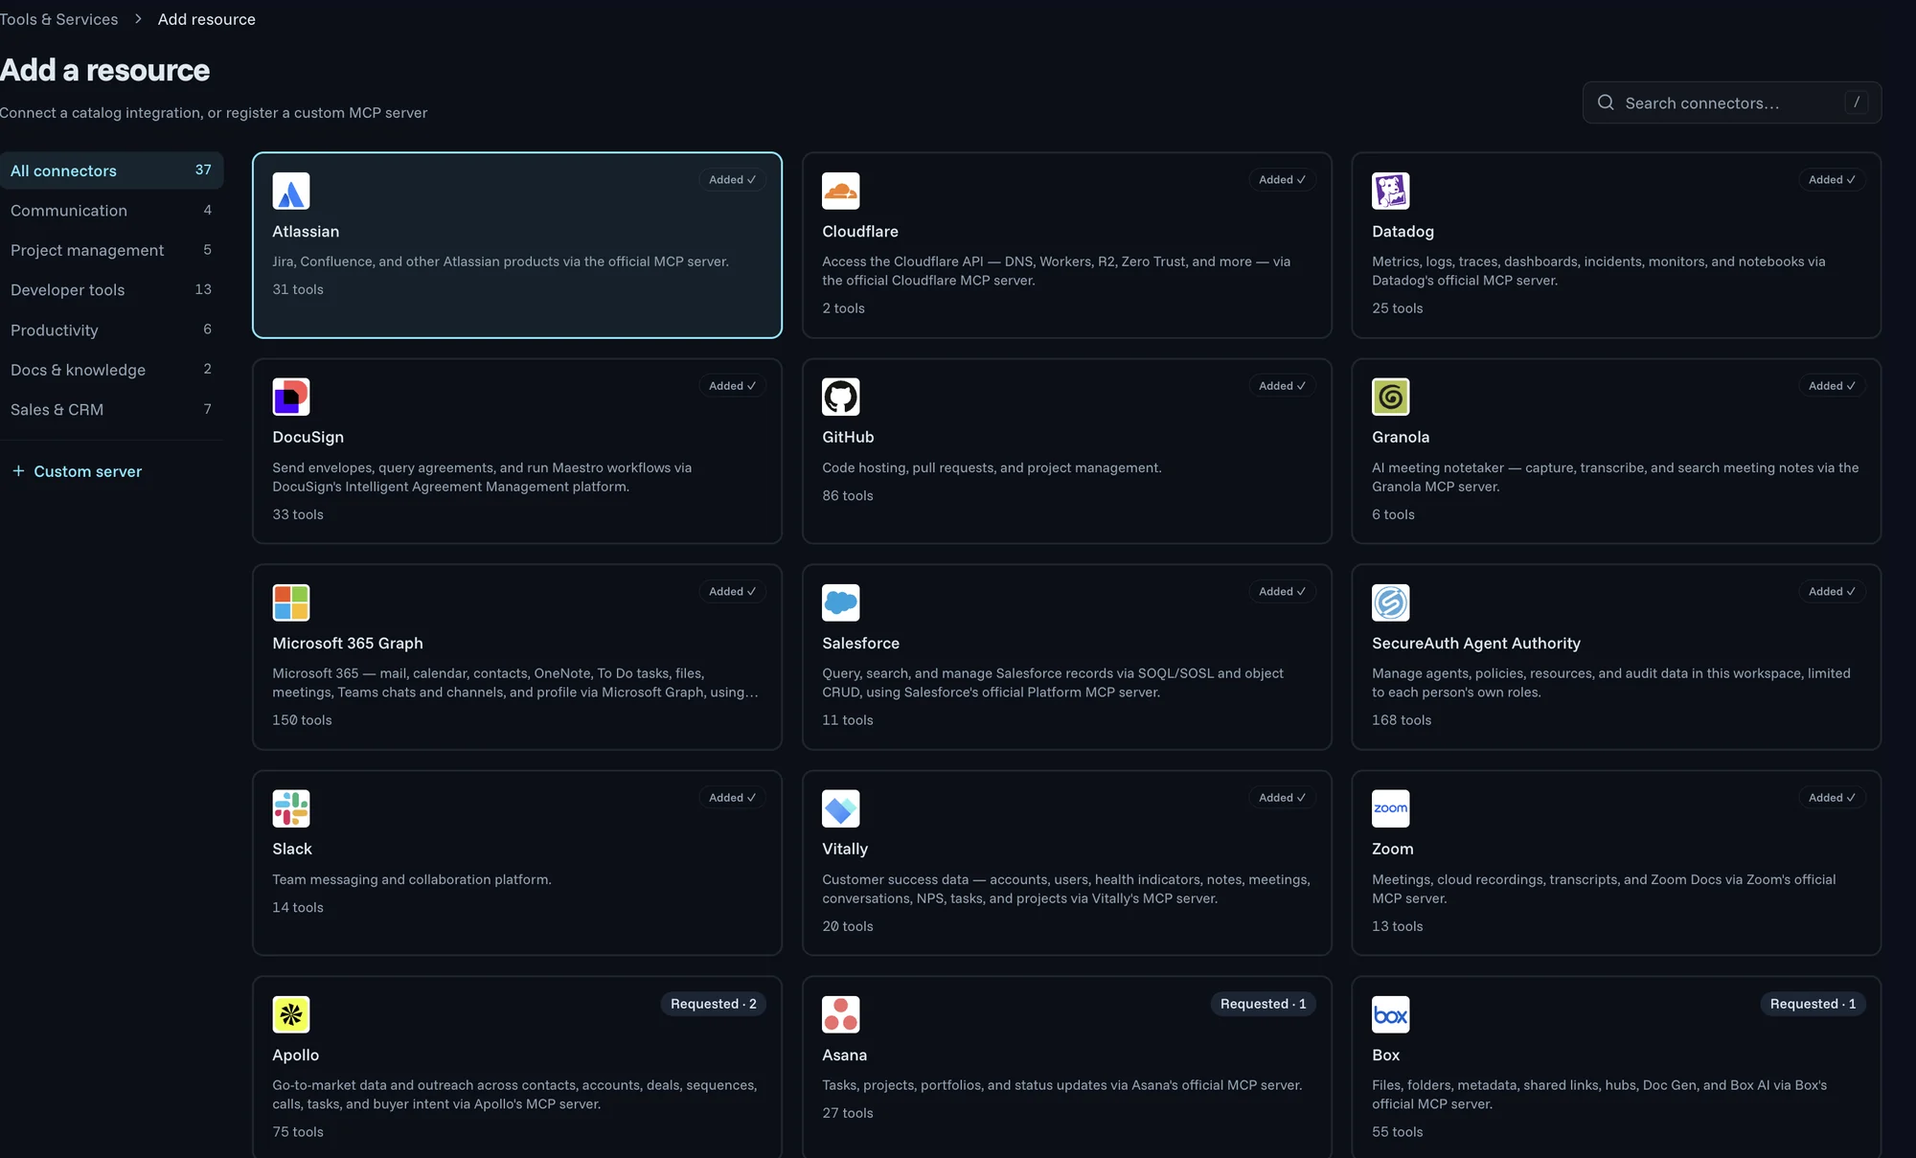Viewport: 1916px width, 1158px height.
Task: Click the Microsoft 365 Graph four-color icon
Action: 291,602
